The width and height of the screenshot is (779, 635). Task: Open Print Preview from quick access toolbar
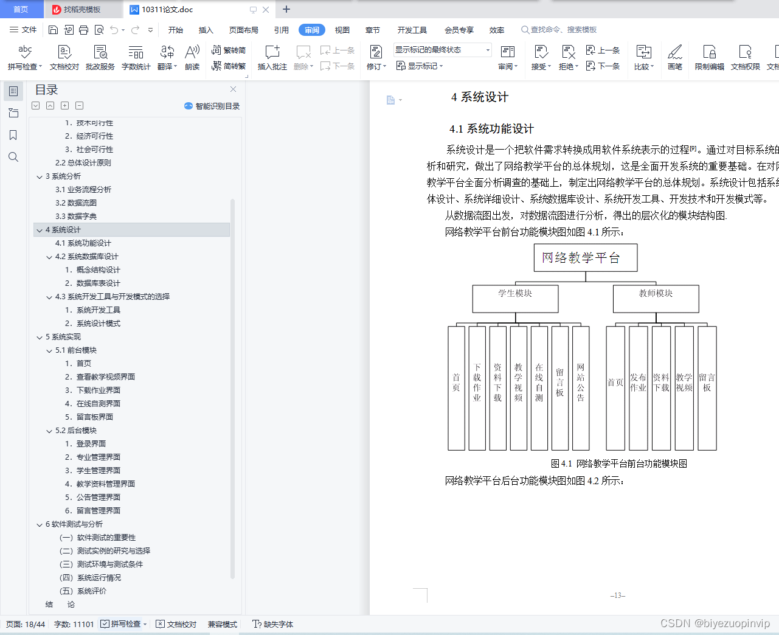coord(99,30)
